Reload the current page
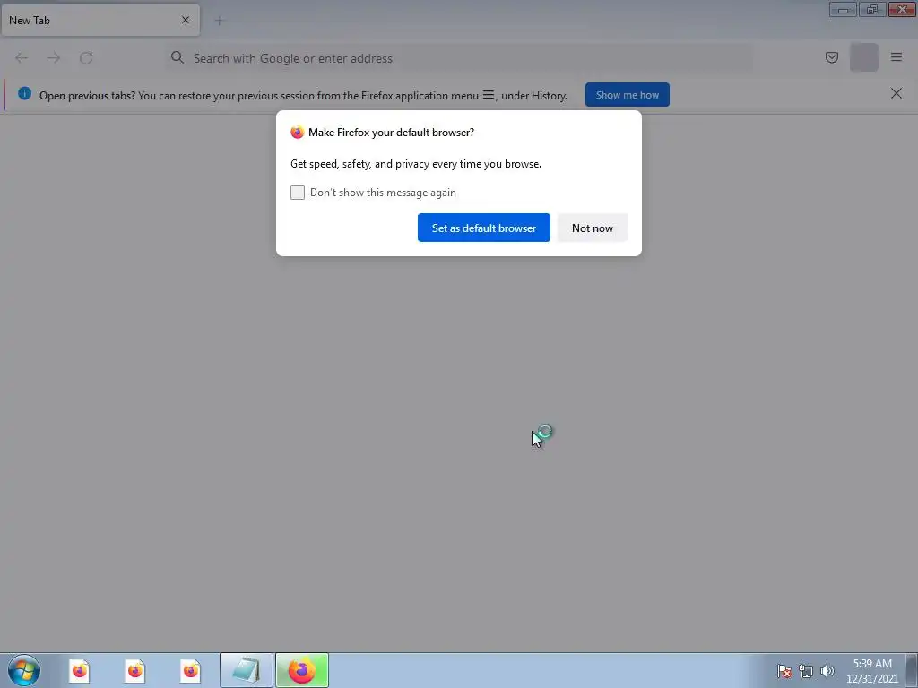 click(86, 58)
